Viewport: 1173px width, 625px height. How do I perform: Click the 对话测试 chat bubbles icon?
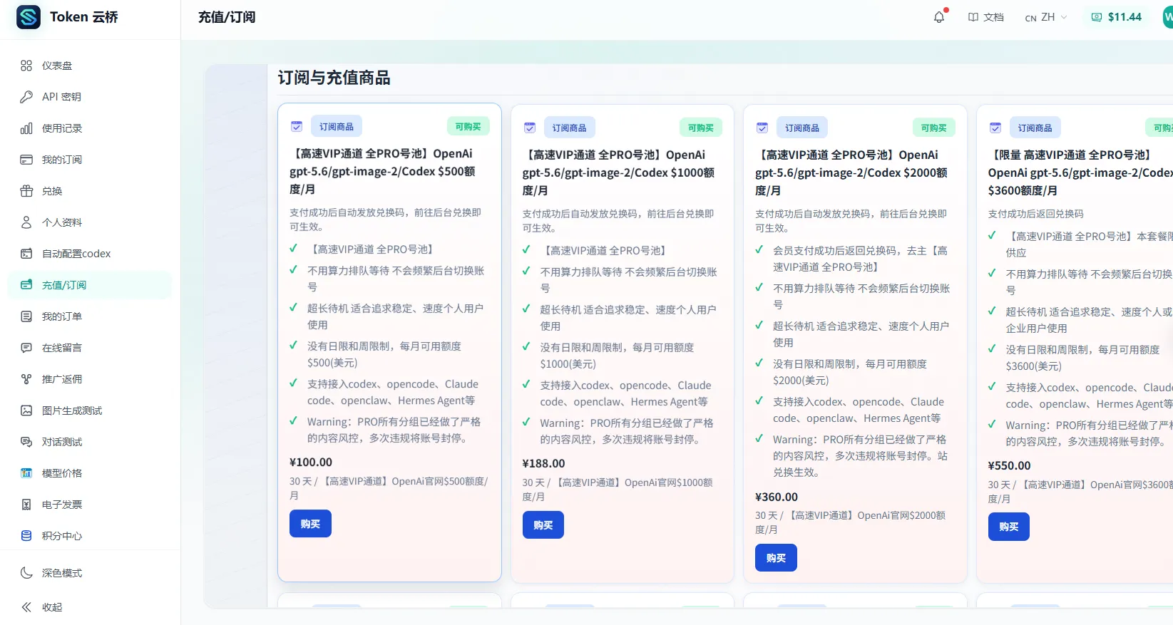point(26,442)
